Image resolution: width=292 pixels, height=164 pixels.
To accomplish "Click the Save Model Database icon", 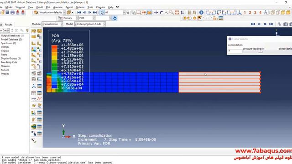I will coord(7,12).
